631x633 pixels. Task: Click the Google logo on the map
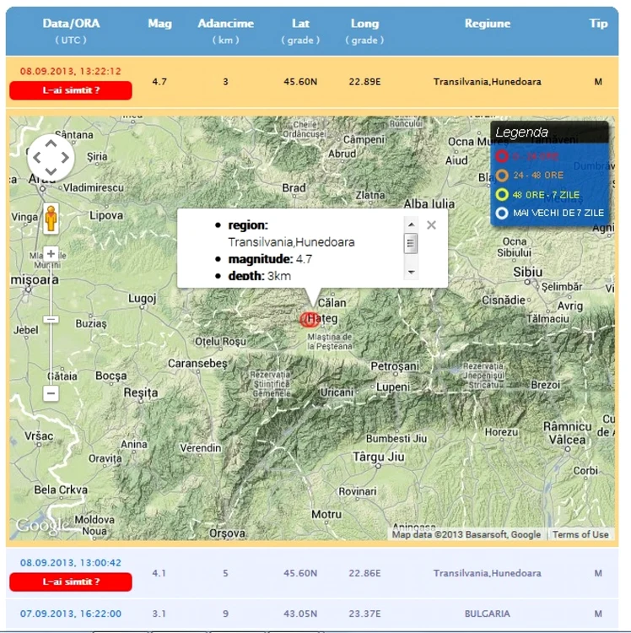42,526
